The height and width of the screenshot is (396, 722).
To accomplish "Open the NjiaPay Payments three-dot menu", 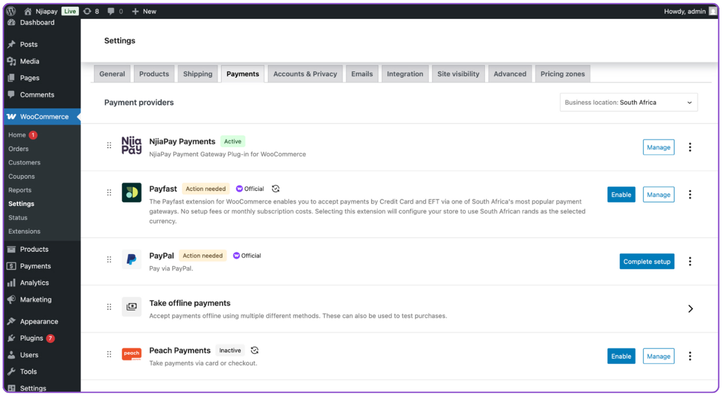I will (690, 147).
